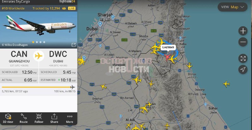Switch the map to fullscreen
Image resolution: width=252 pixels, height=130 pixels.
[243, 58]
